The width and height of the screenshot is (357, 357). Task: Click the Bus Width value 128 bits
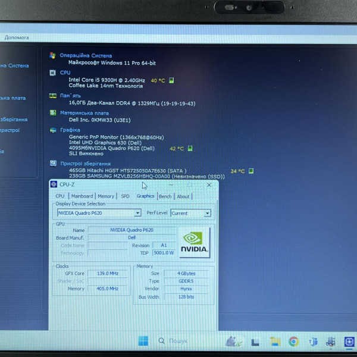pyautogui.click(x=186, y=297)
